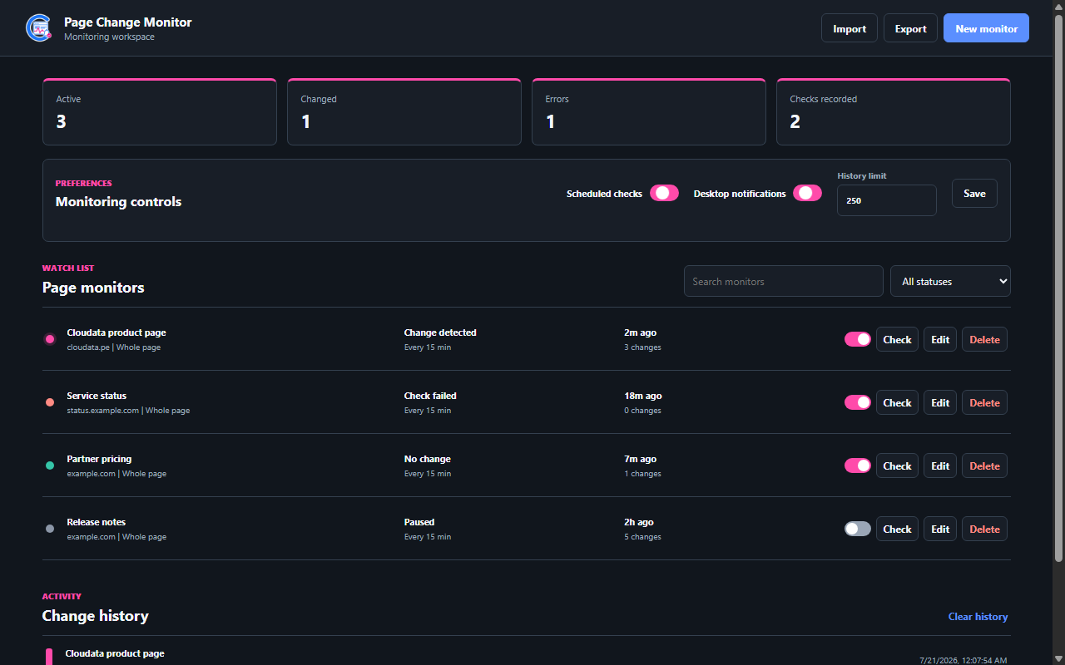Open the Errors stat card

point(649,112)
